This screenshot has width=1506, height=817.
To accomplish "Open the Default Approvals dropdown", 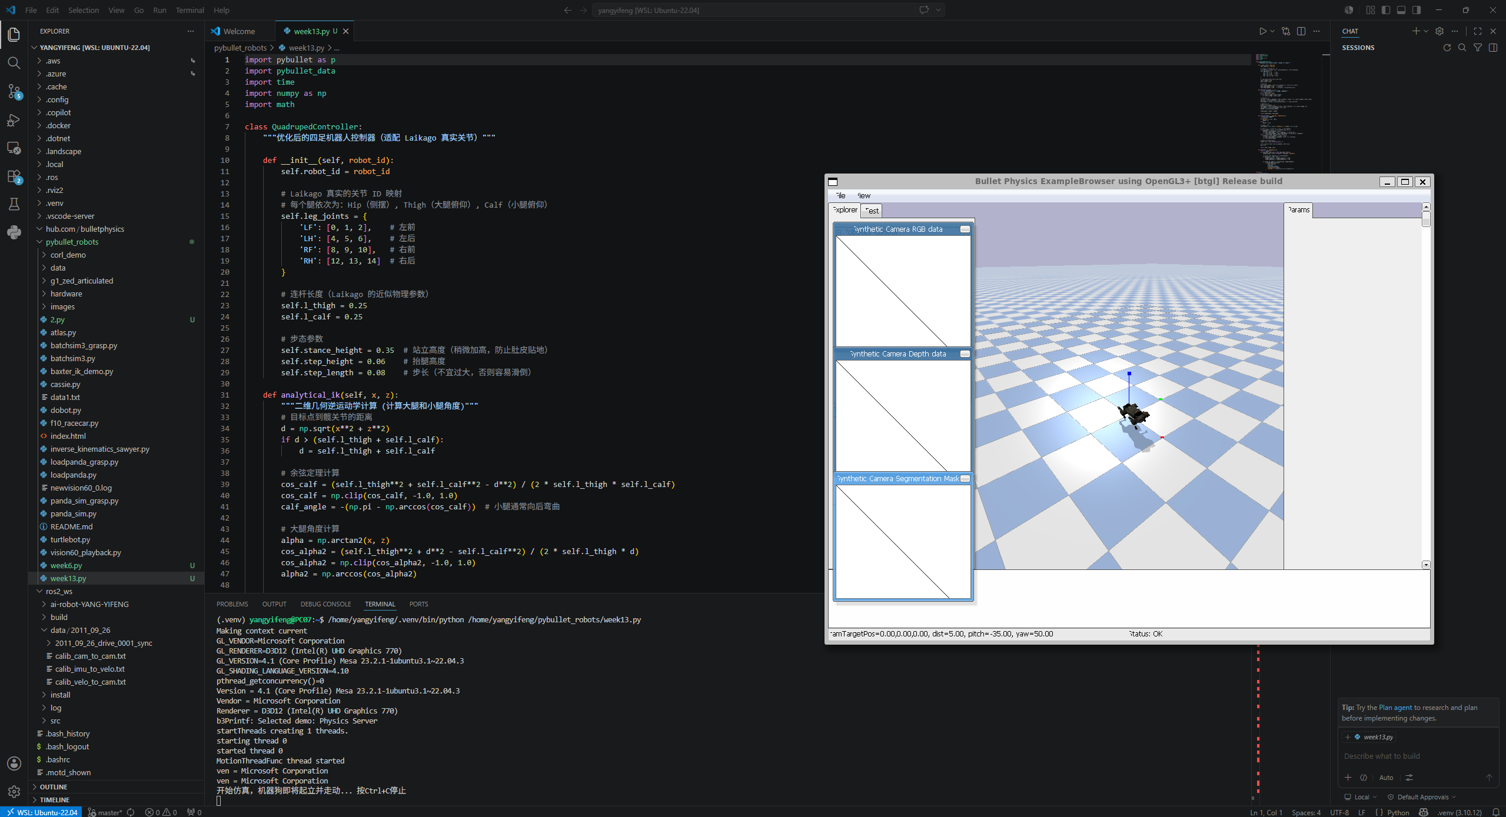I will (x=1421, y=797).
